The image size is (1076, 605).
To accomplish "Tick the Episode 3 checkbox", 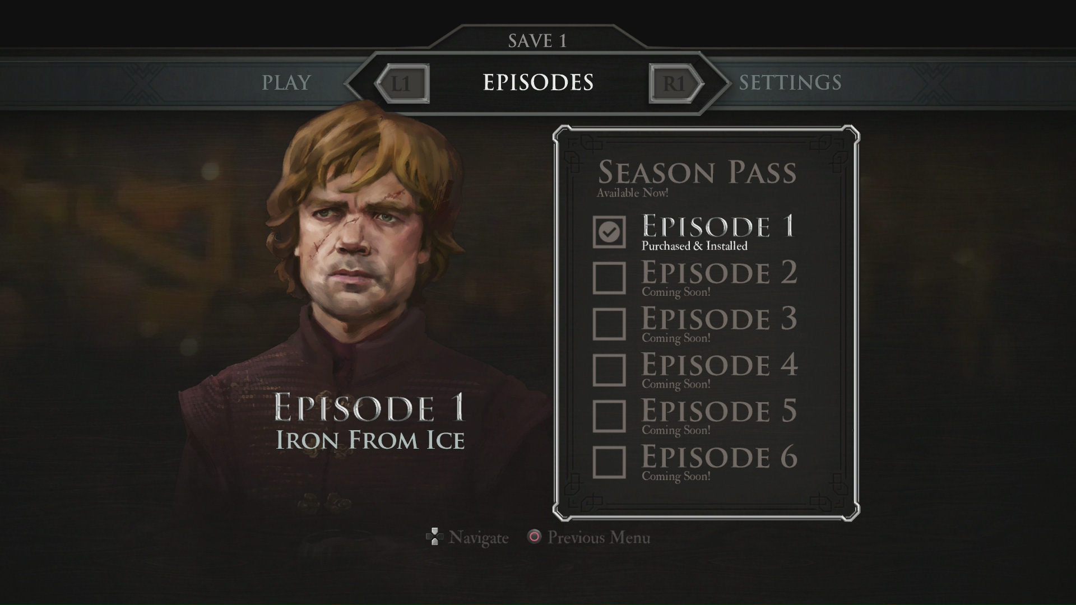I will pyautogui.click(x=609, y=324).
